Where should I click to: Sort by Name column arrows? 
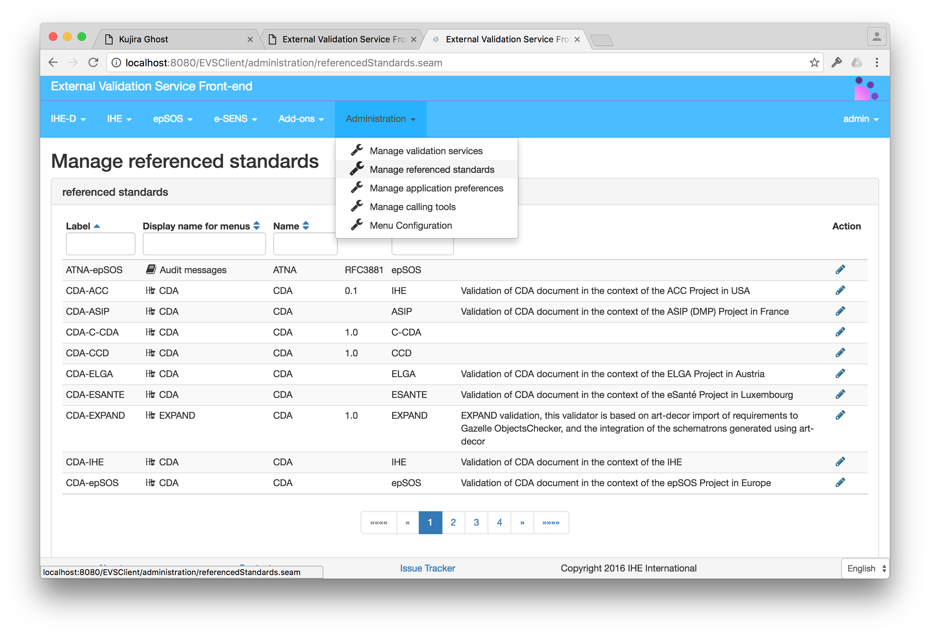click(306, 226)
